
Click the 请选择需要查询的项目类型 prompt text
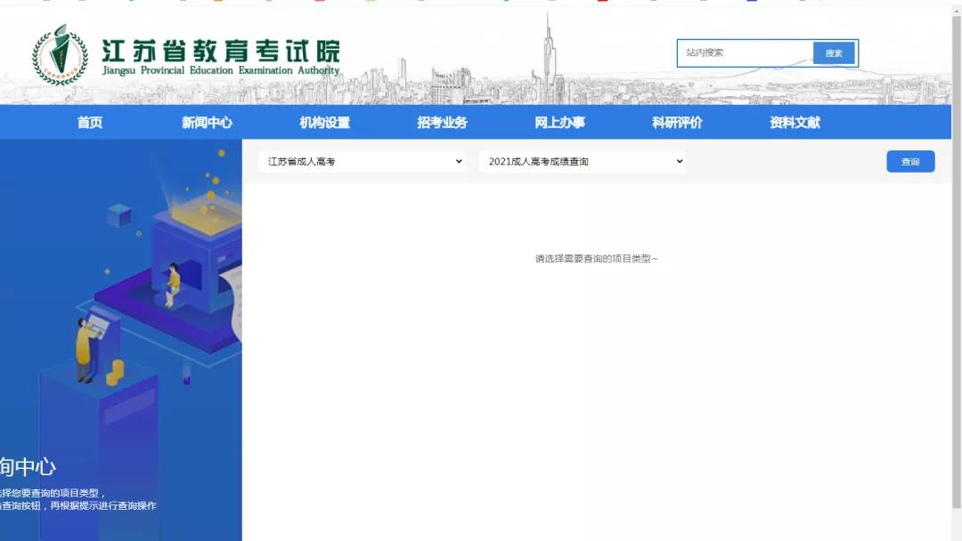click(596, 259)
